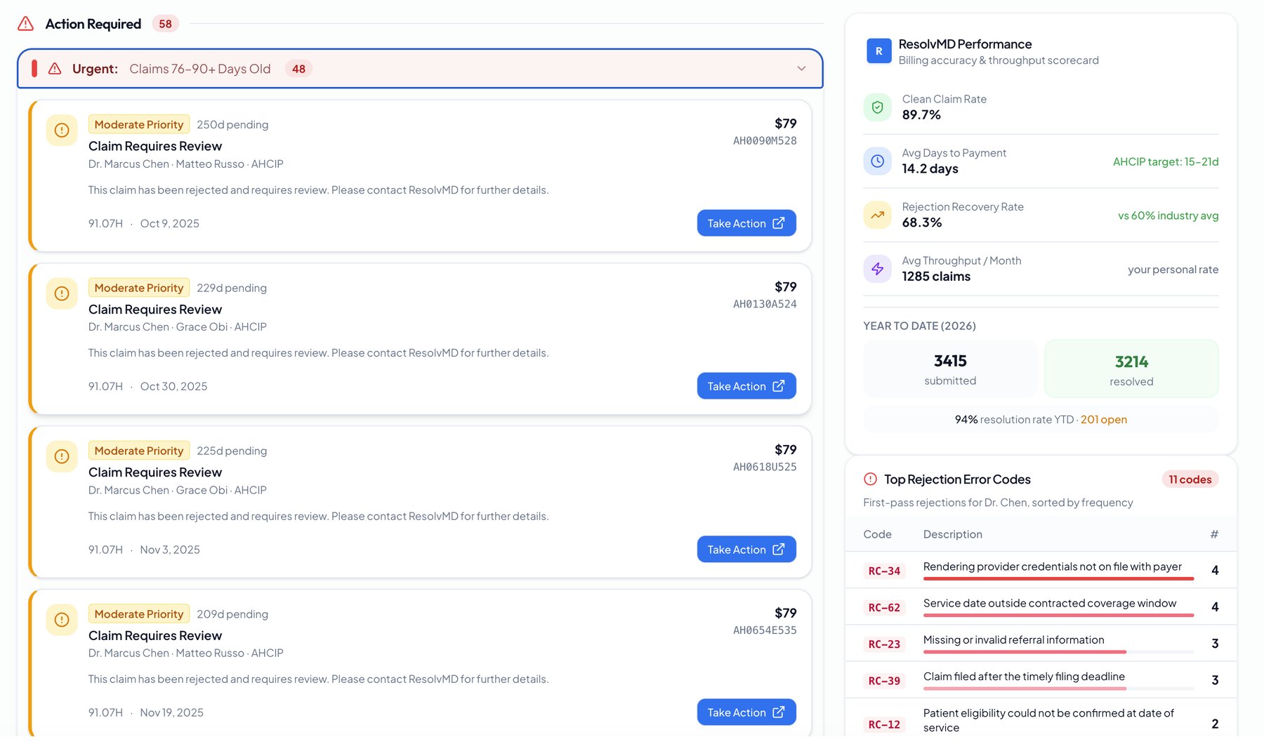Take Action on the 229d pending claim
This screenshot has width=1264, height=744.
click(746, 386)
